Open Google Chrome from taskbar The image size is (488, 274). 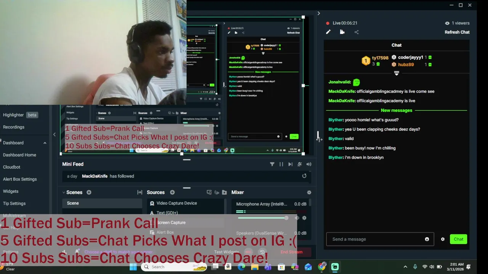click(322, 267)
